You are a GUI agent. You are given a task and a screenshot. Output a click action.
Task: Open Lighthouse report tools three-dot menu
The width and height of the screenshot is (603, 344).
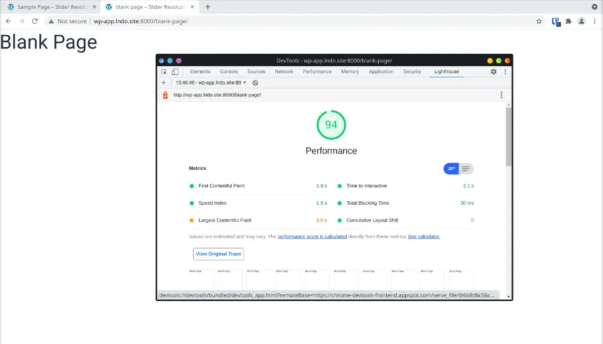click(502, 95)
